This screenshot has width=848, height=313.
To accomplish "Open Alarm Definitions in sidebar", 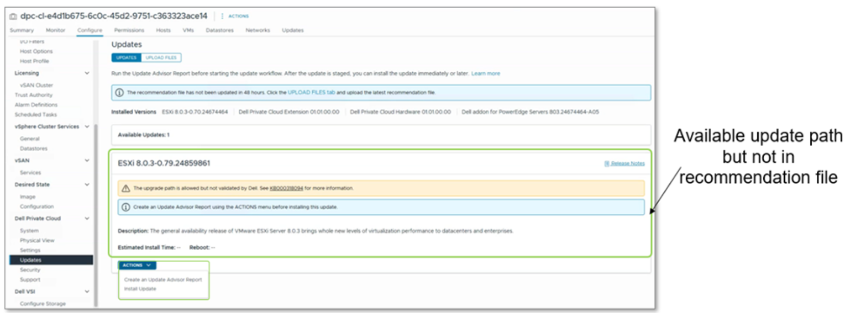I will (36, 105).
